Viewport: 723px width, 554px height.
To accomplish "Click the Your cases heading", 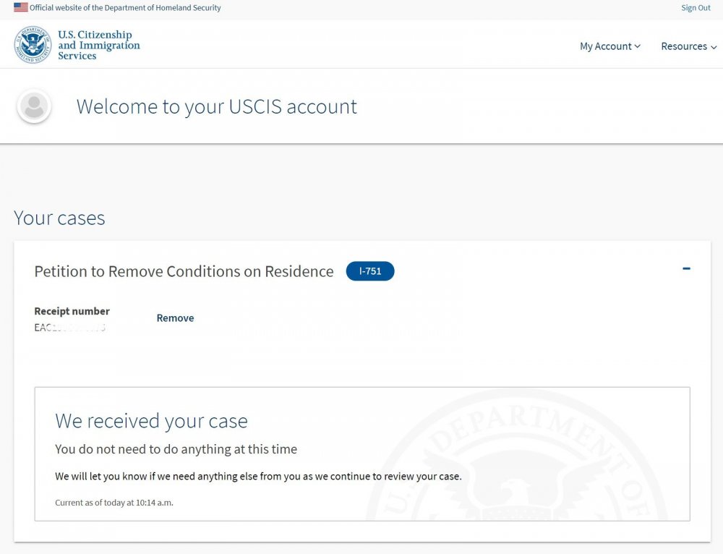I will [x=59, y=218].
